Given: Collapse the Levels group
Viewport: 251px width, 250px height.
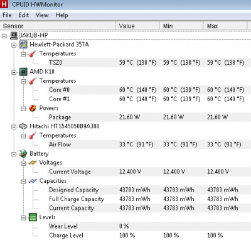Looking at the screenshot, I should click(23, 218).
